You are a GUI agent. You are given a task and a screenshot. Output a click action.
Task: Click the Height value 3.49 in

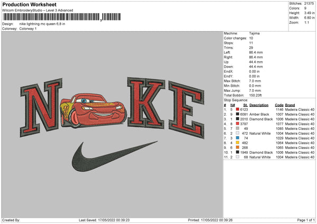coord(310,13)
